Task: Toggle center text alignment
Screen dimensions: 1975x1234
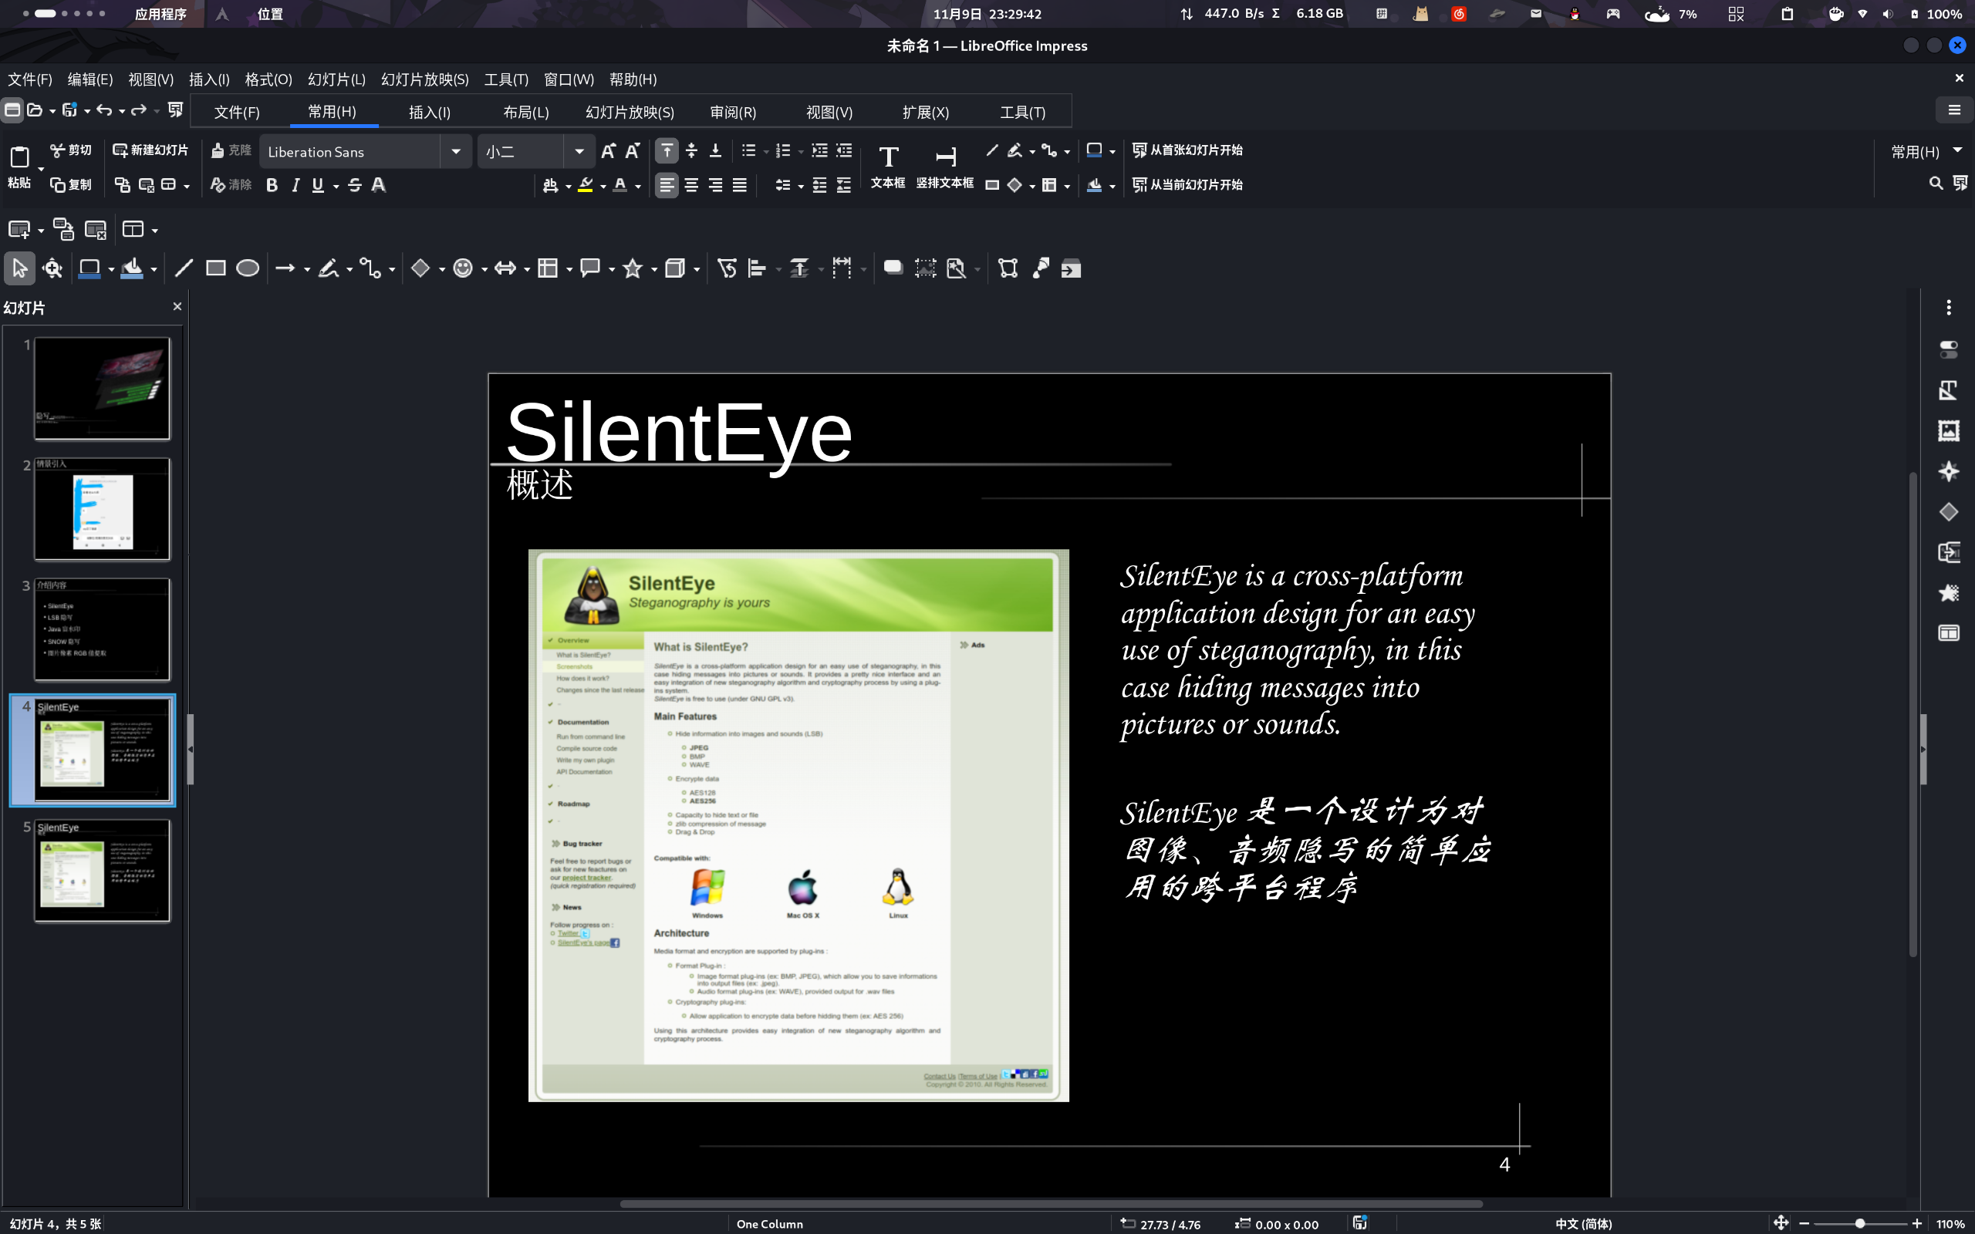Action: [691, 185]
